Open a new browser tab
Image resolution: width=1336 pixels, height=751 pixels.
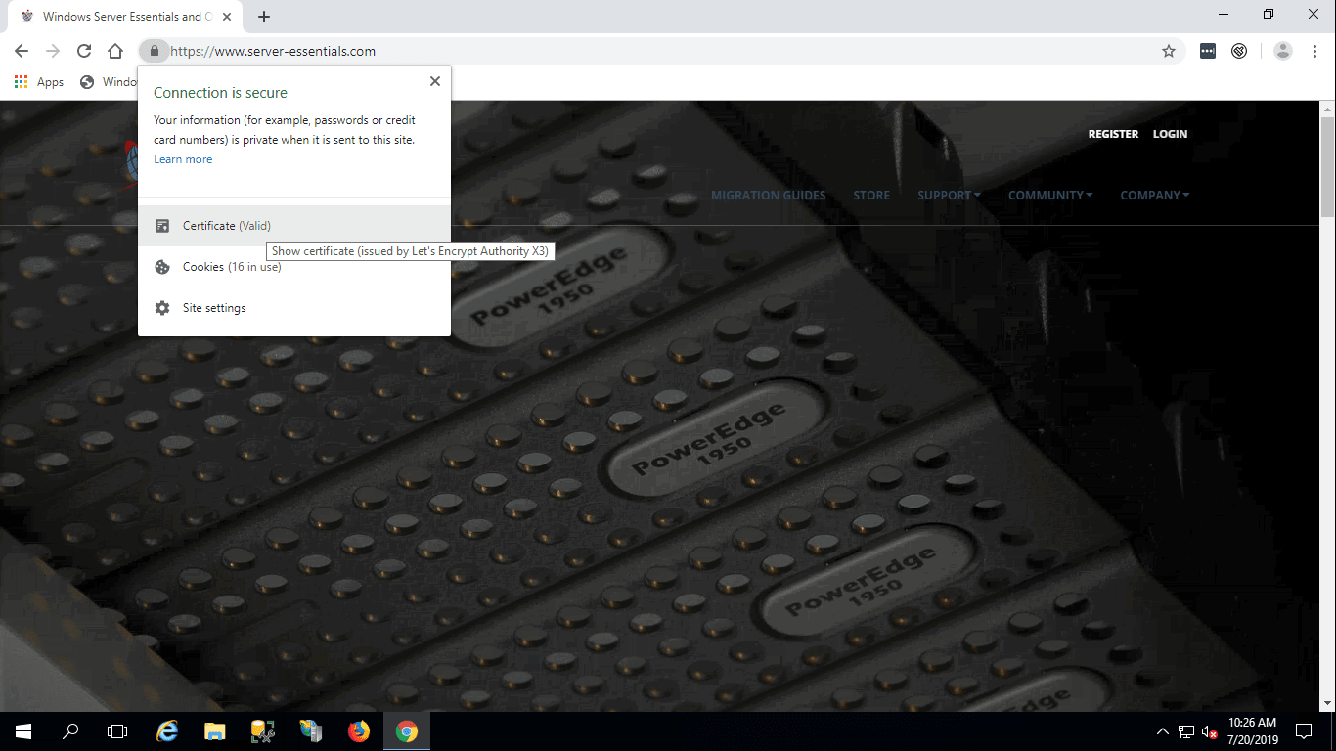click(264, 17)
